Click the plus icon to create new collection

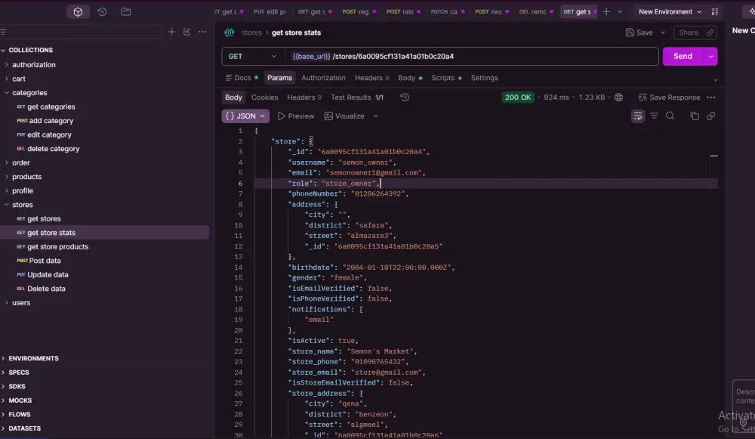(172, 32)
